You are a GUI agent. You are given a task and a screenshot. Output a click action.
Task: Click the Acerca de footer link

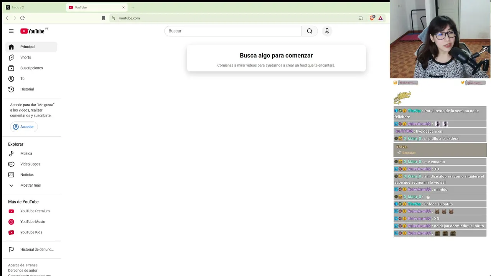click(16, 265)
